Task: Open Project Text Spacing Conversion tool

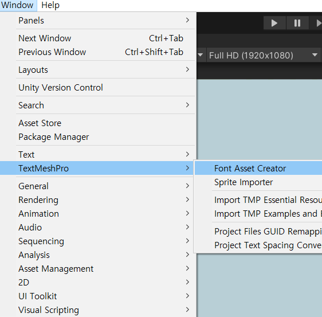Action: click(258, 245)
